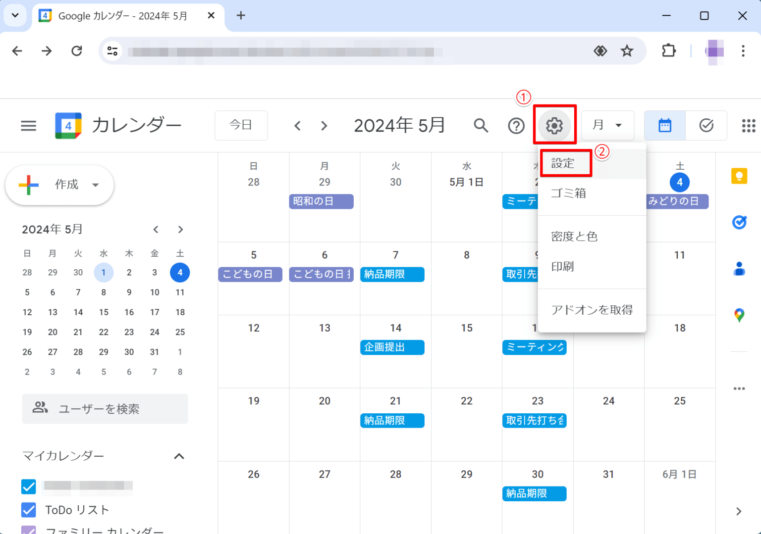Uncheck the ToDo リスト calendar
This screenshot has width=761, height=534.
(28, 510)
